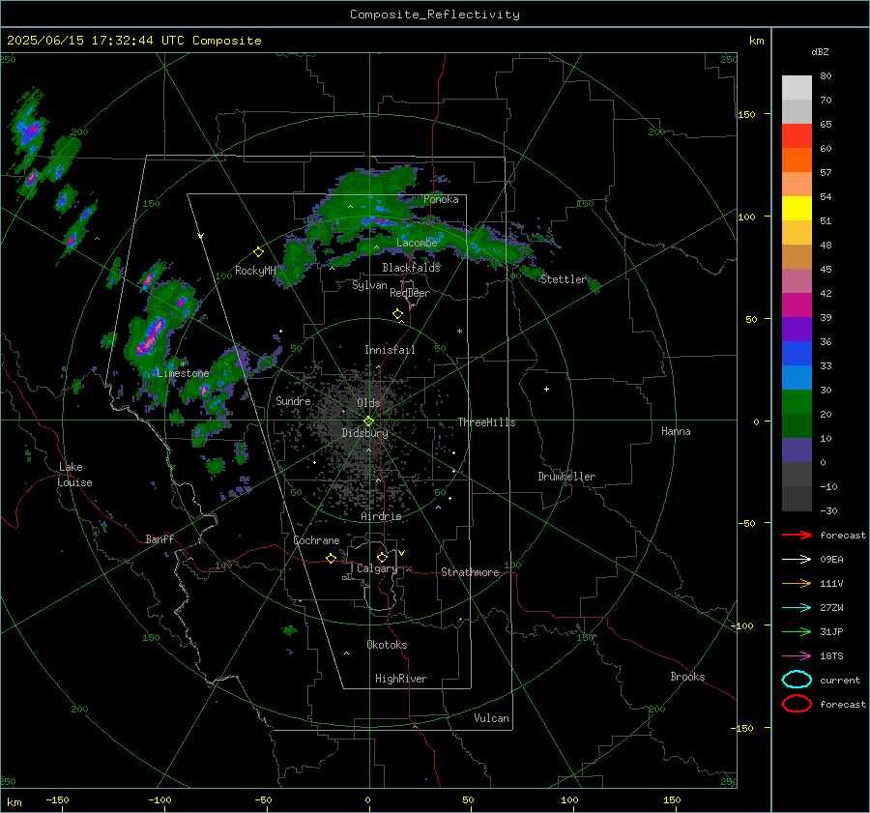The image size is (870, 813).
Task: Select the orange 111V arrow icon
Action: (797, 583)
